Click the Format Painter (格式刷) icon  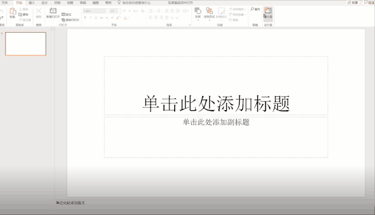tap(21, 20)
